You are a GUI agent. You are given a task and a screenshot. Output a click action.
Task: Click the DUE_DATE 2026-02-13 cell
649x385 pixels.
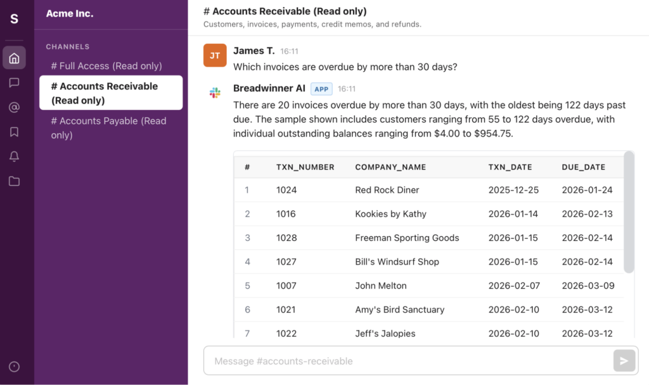click(x=587, y=214)
